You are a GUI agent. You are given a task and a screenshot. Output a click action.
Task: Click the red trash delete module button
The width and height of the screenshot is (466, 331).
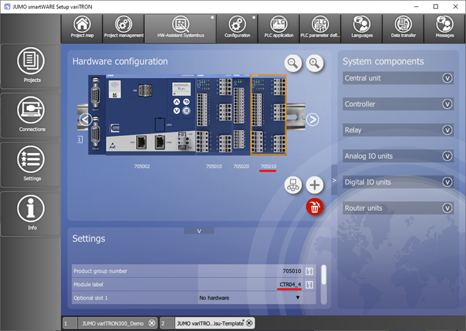click(x=314, y=207)
